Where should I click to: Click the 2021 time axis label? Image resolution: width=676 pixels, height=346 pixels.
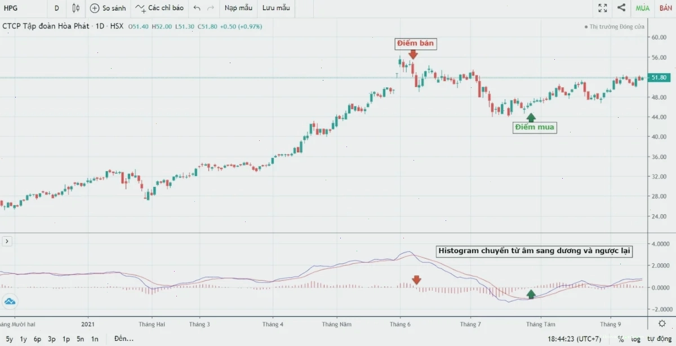coord(88,324)
